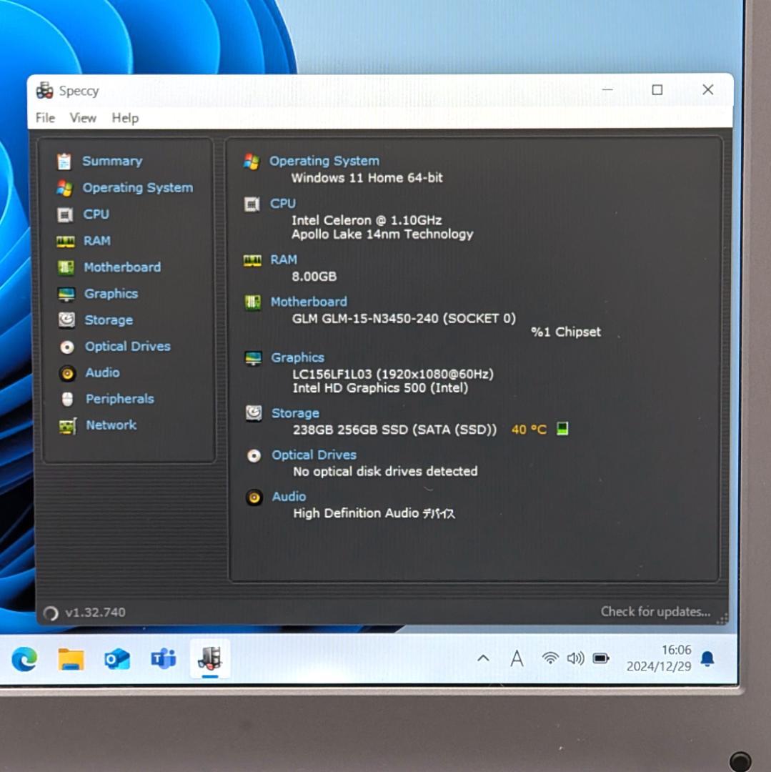
Task: Select the Optical Drives disc icon
Action: [66, 346]
